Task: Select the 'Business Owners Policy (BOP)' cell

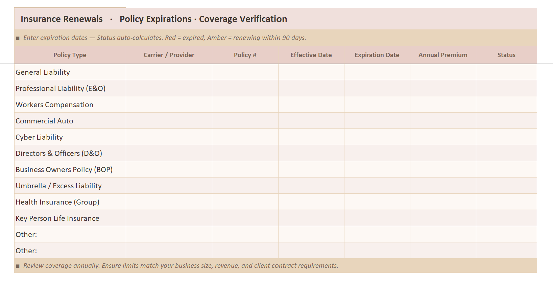Action: click(70, 169)
